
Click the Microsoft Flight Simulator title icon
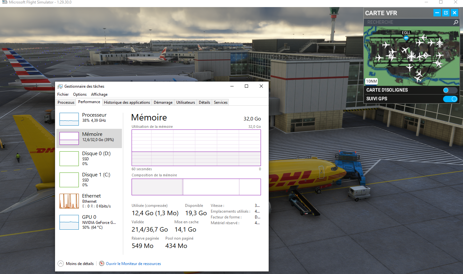coord(5,2)
